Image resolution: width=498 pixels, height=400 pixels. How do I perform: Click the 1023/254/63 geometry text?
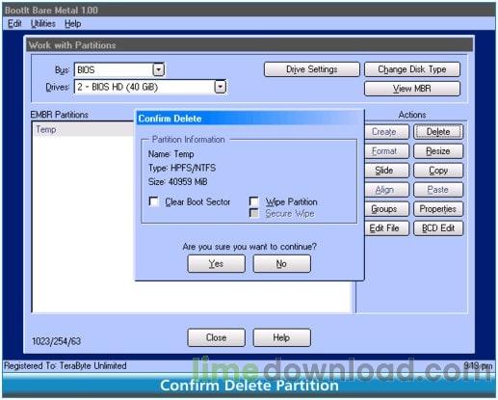[56, 341]
